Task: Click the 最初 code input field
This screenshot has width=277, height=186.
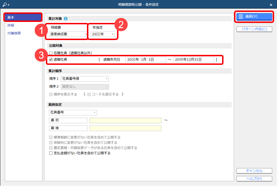Action: [68, 120]
